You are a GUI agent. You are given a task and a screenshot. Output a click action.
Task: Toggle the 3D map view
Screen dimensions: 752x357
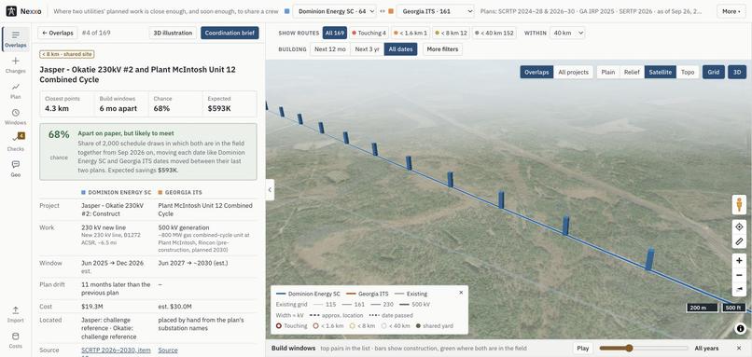(737, 72)
